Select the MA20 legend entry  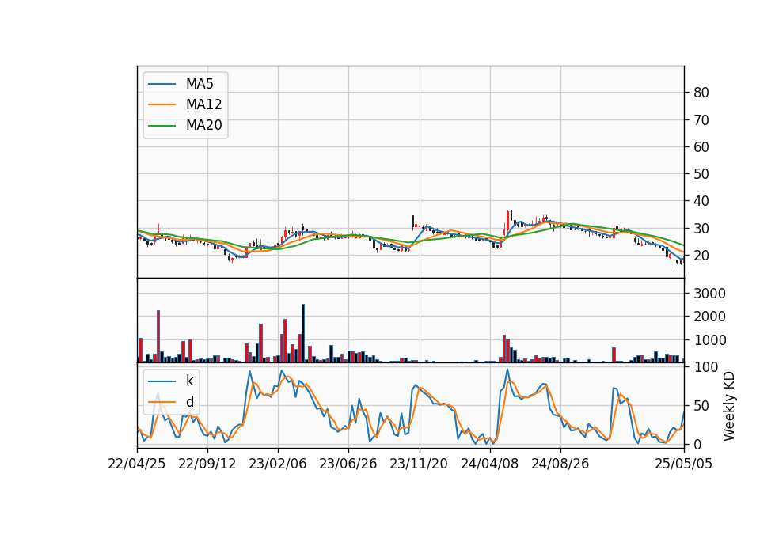(x=185, y=125)
